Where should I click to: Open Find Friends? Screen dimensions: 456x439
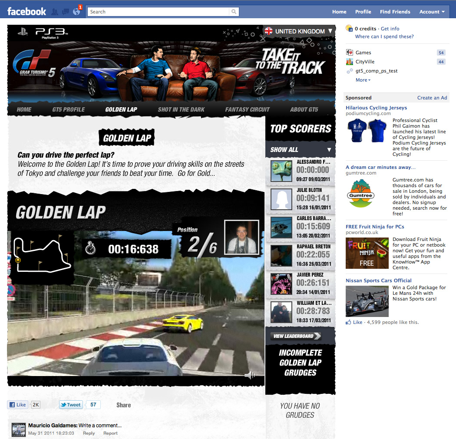(x=395, y=12)
